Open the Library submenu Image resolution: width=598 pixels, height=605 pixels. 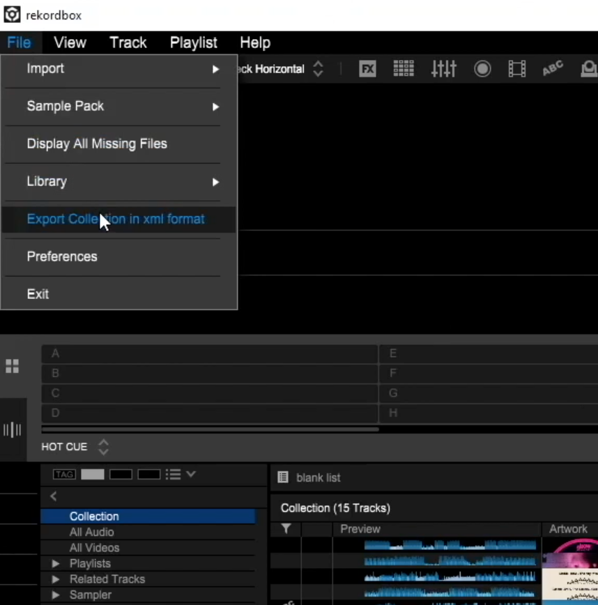pos(118,182)
